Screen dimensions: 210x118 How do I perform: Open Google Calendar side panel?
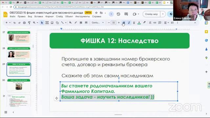[206, 23]
